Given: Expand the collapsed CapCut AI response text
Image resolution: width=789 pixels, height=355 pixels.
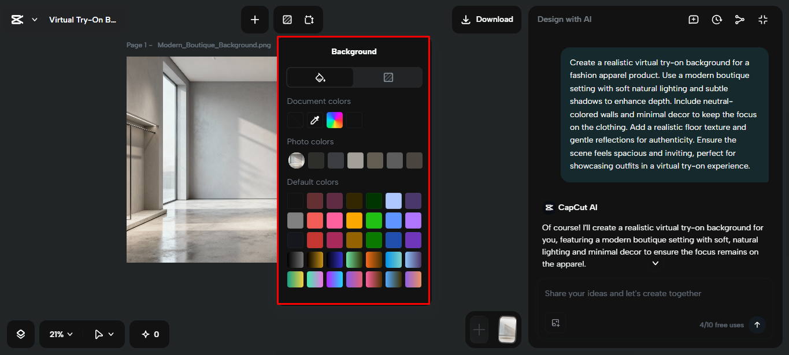Looking at the screenshot, I should [x=655, y=263].
